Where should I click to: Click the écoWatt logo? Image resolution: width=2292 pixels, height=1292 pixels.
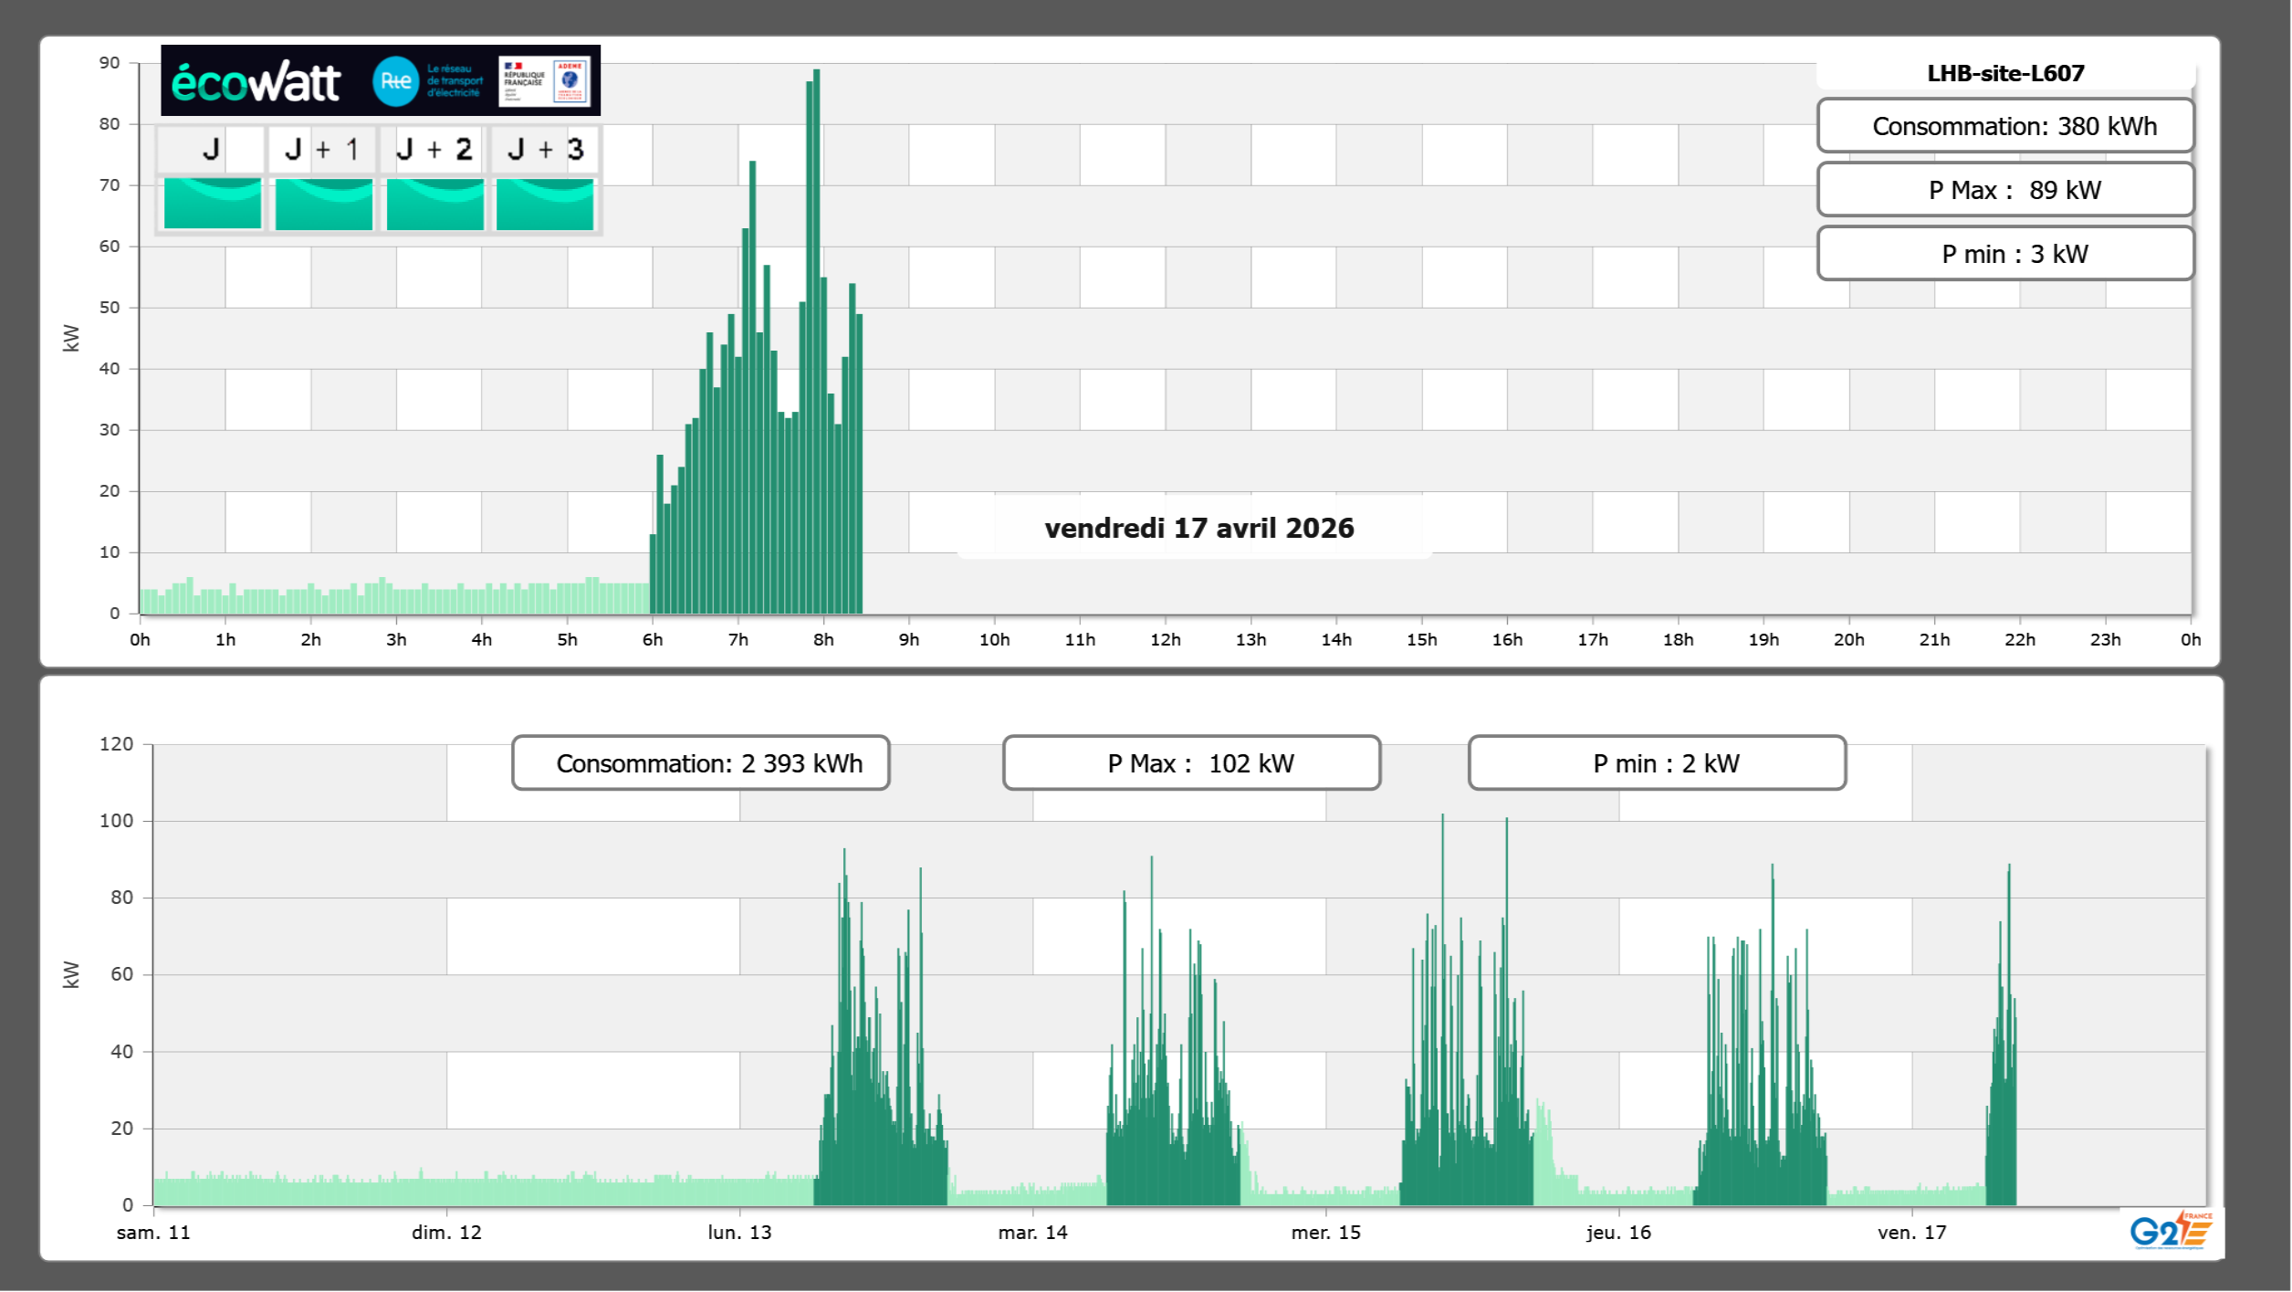point(256,82)
